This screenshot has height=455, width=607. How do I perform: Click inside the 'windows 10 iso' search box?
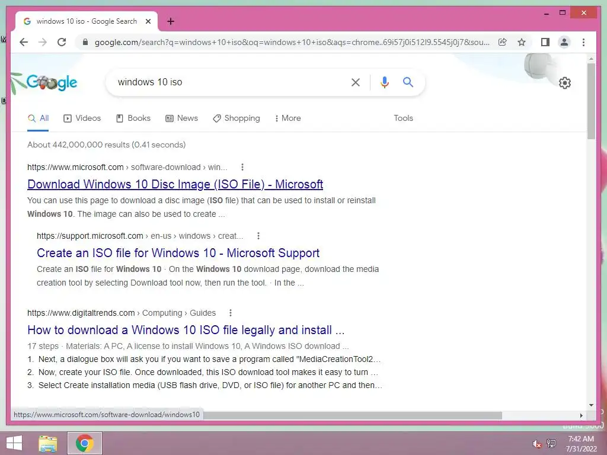(228, 82)
